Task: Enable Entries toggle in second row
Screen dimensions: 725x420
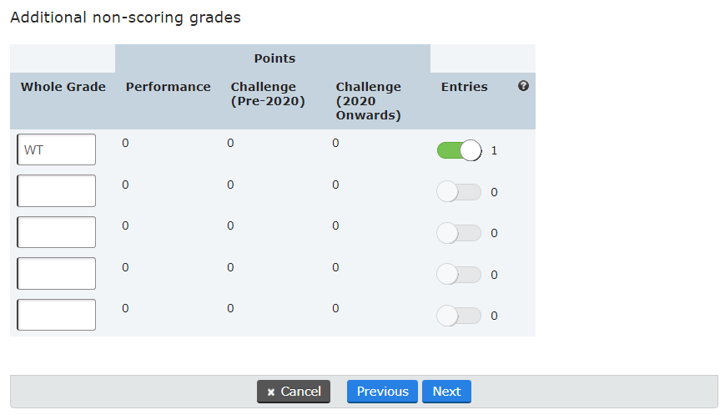Action: [460, 191]
